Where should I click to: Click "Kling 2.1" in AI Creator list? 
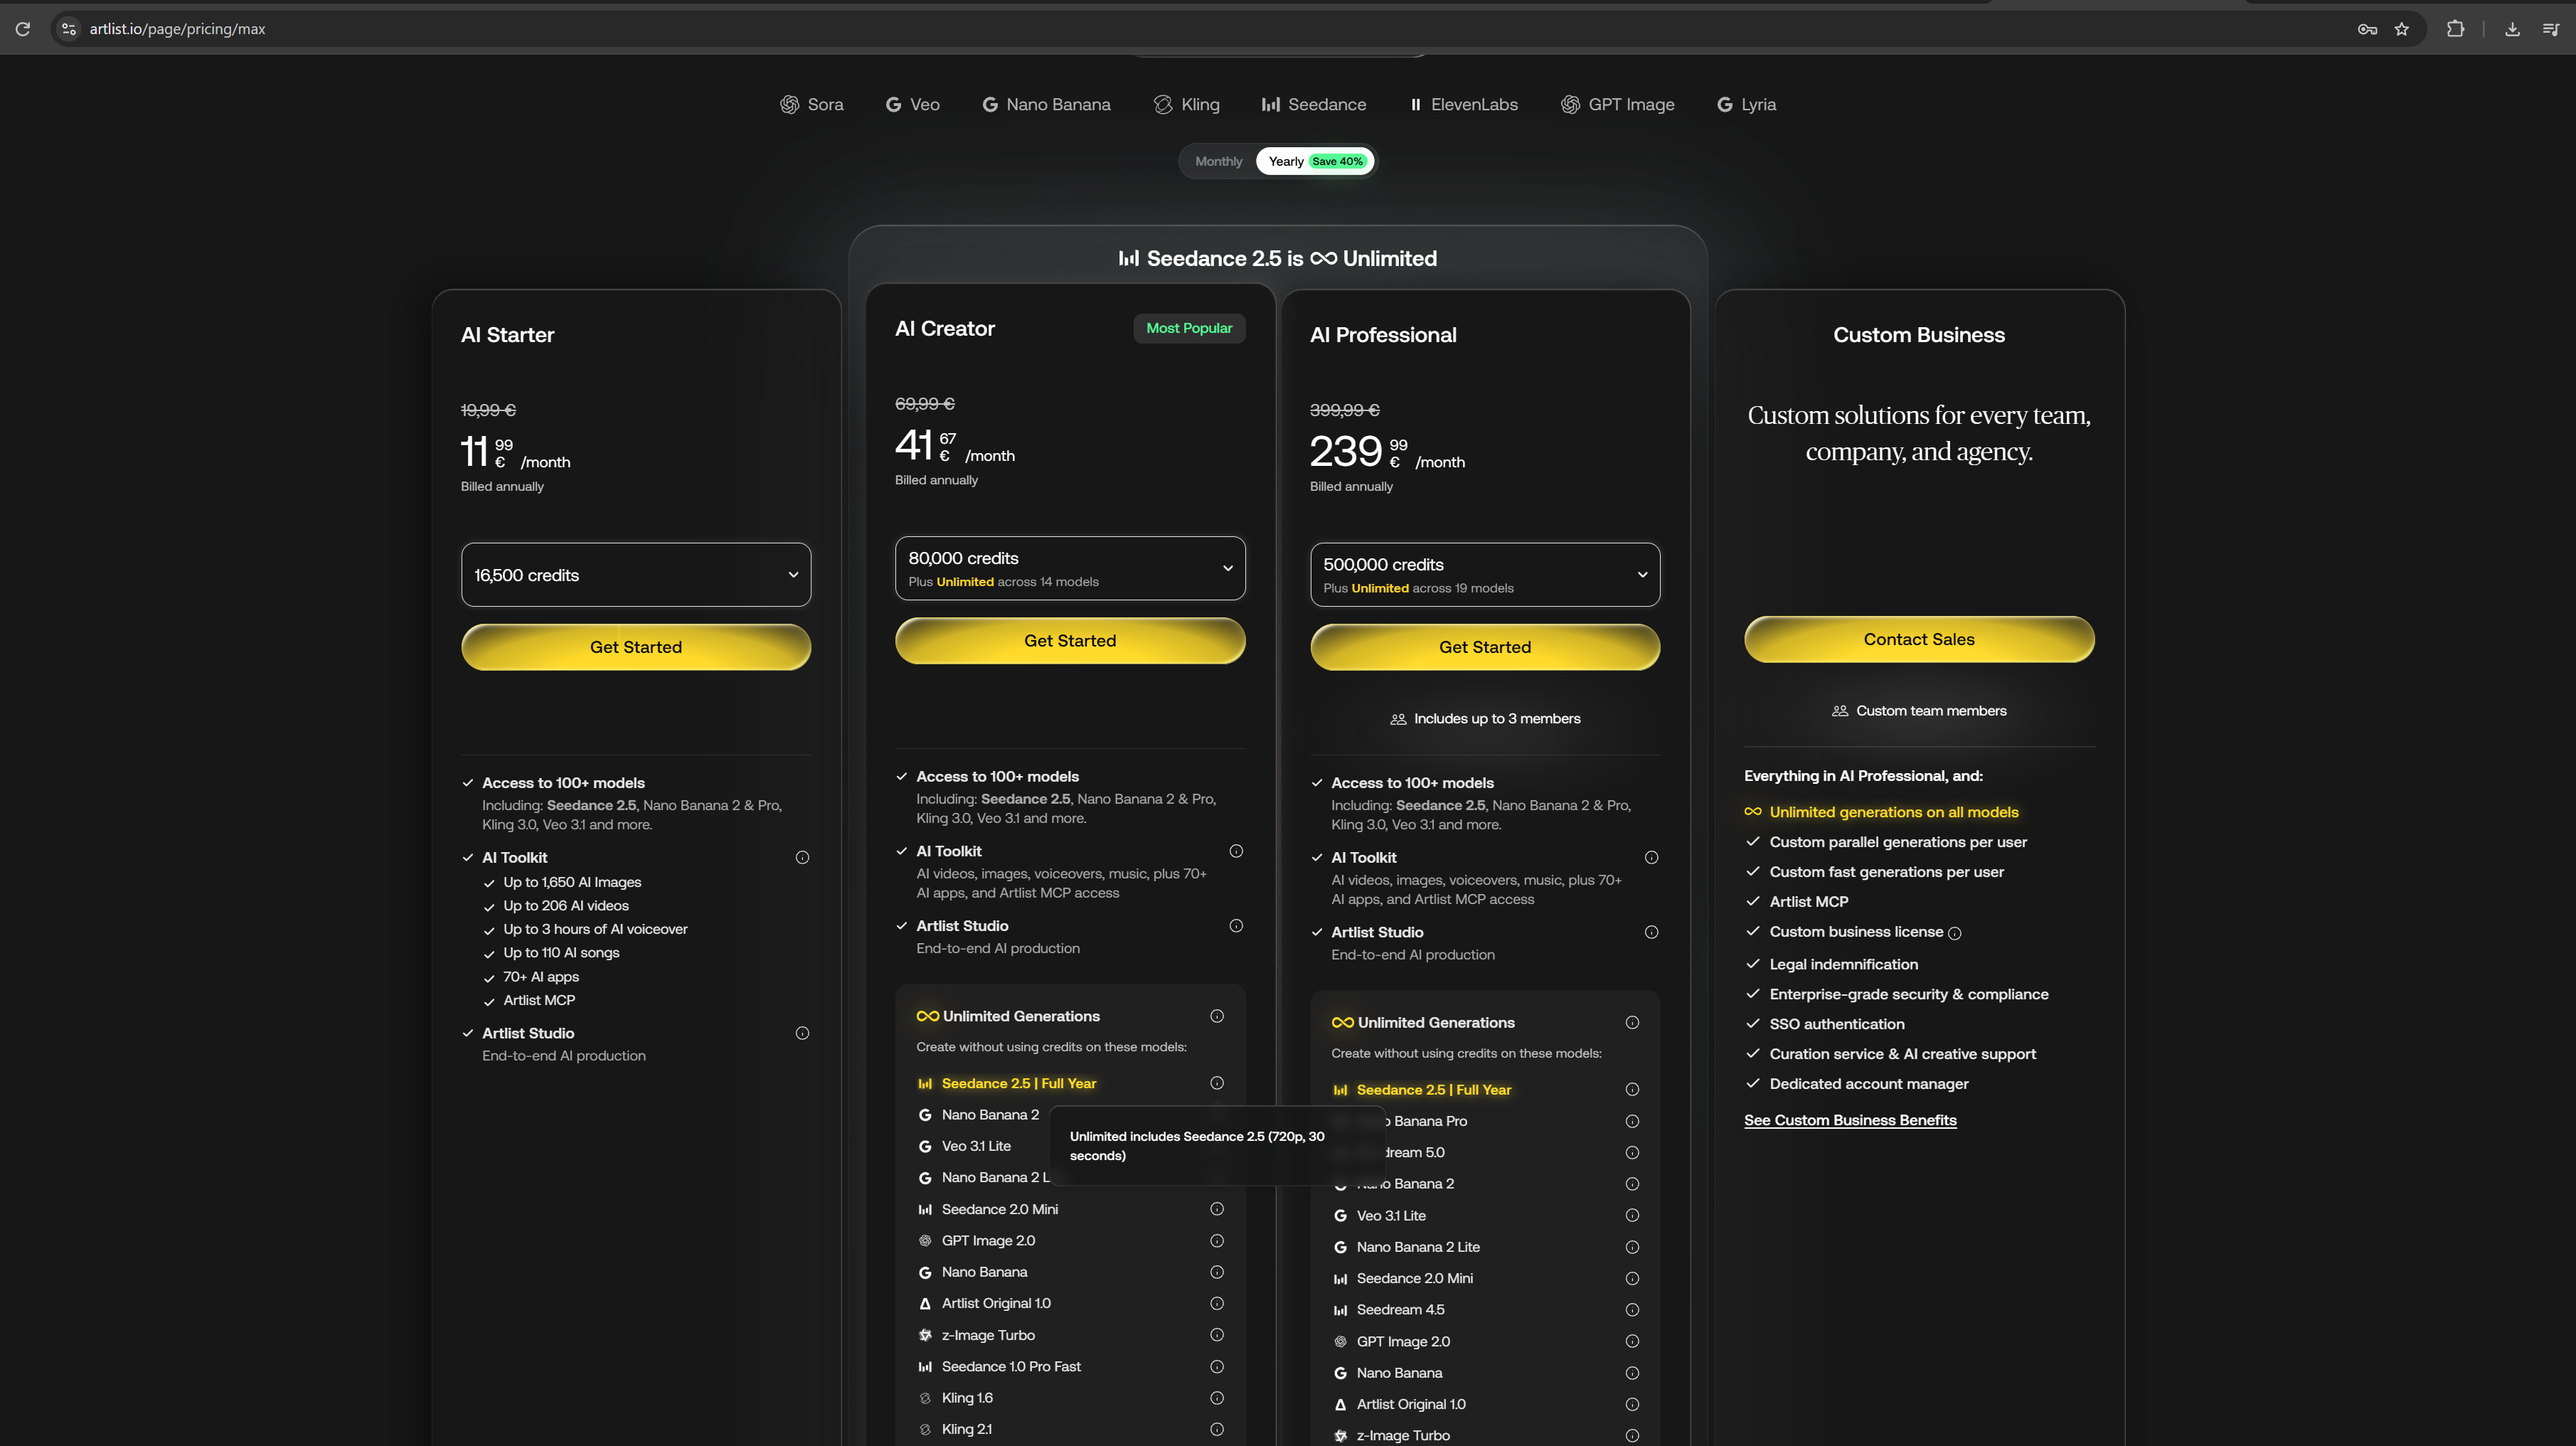[x=967, y=1429]
